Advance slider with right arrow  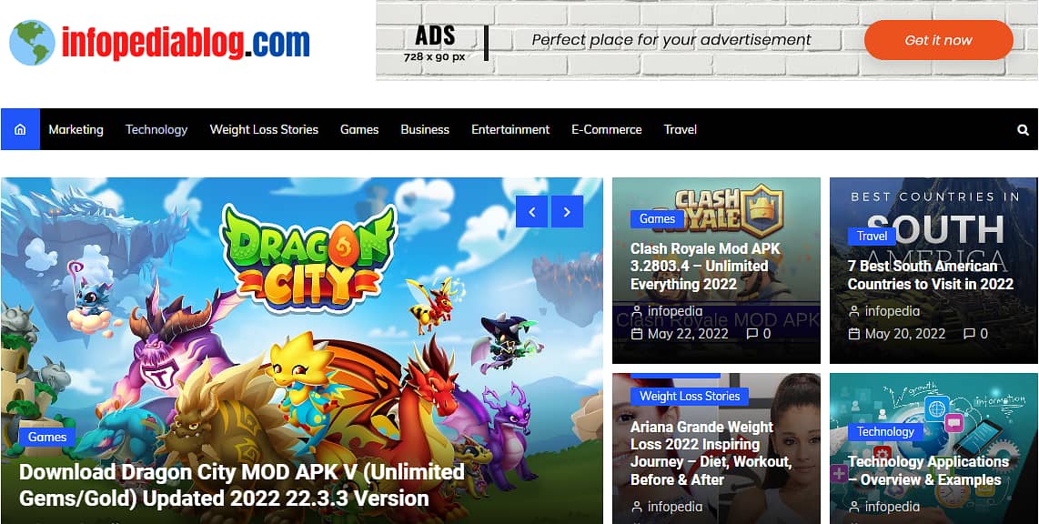coord(567,211)
